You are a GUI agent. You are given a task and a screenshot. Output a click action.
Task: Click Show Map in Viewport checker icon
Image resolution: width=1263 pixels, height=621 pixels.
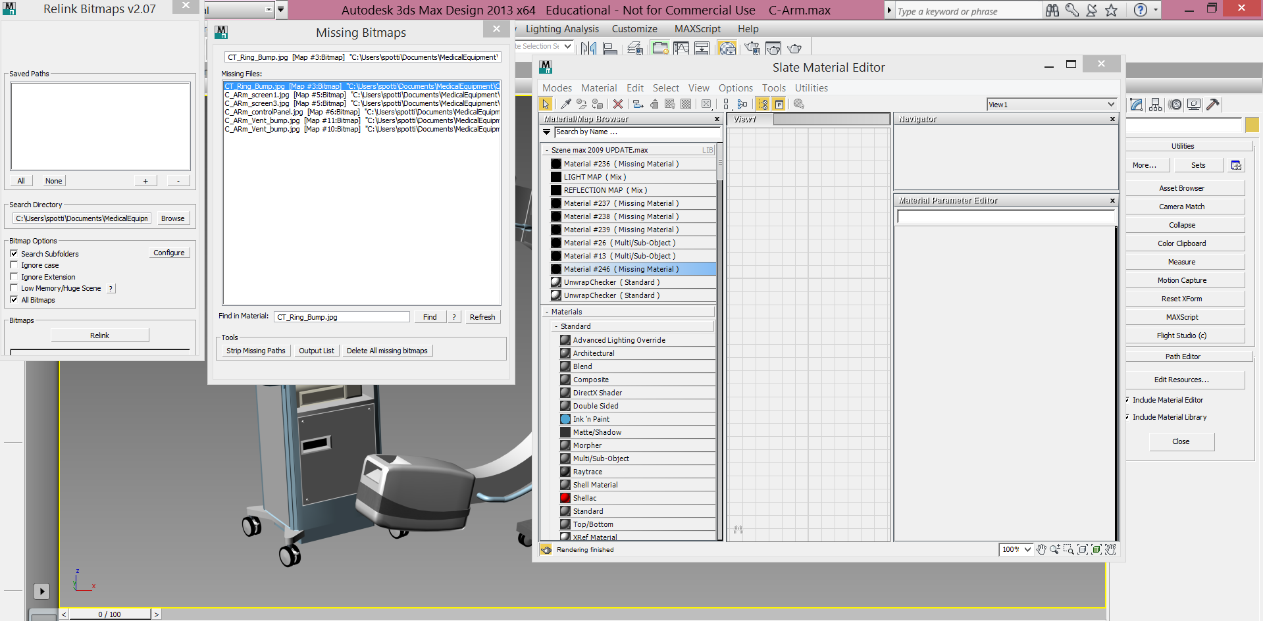670,104
